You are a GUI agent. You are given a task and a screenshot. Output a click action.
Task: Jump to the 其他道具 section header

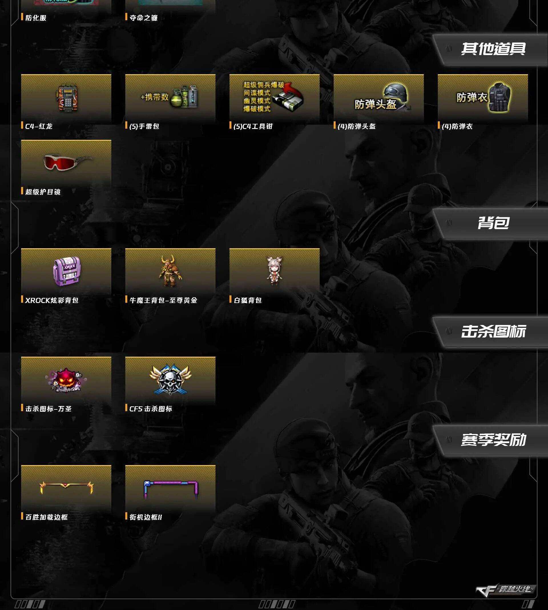pyautogui.click(x=493, y=49)
